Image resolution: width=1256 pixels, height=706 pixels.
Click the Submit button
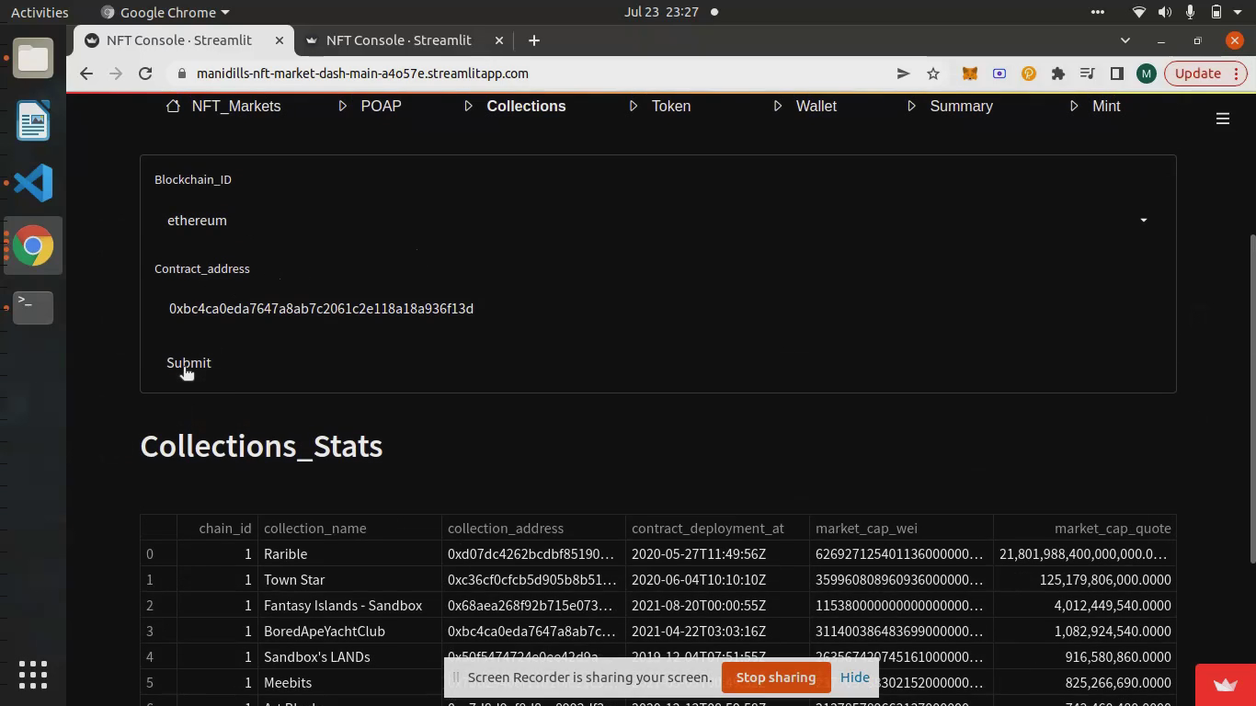click(188, 363)
